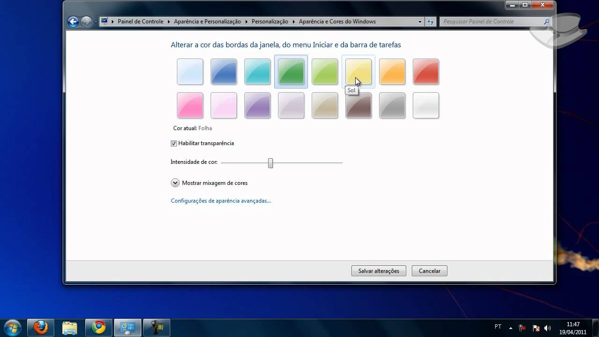Image resolution: width=599 pixels, height=337 pixels.
Task: Show hidden tray icons arrow
Action: click(511, 328)
